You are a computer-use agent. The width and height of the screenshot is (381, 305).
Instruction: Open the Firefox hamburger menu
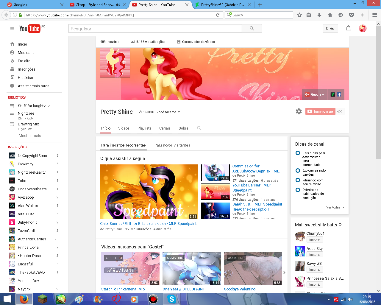coord(375,15)
